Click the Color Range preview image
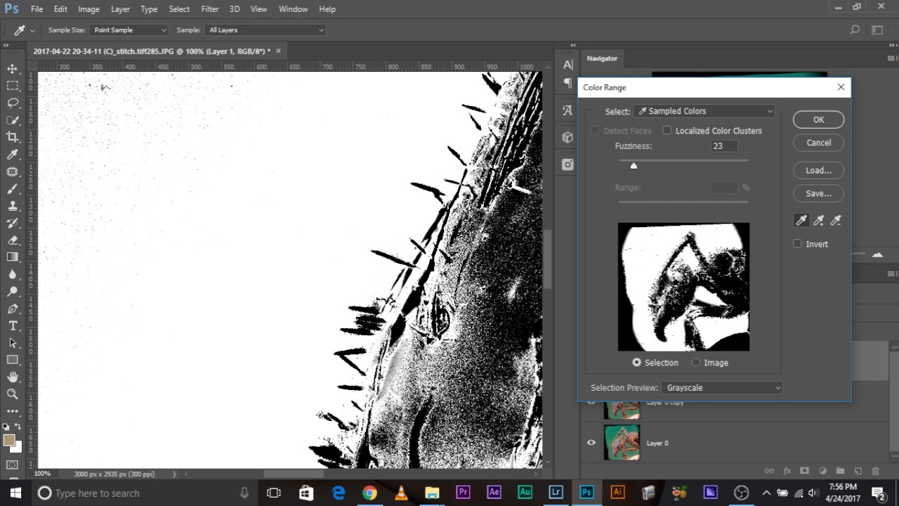Image resolution: width=899 pixels, height=506 pixels. click(x=683, y=287)
